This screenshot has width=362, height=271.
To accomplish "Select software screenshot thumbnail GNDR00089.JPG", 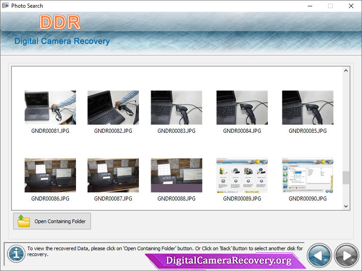I will 242,175.
